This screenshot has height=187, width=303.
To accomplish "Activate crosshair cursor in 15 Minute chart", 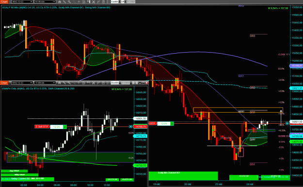I will pyautogui.click(x=79, y=83).
